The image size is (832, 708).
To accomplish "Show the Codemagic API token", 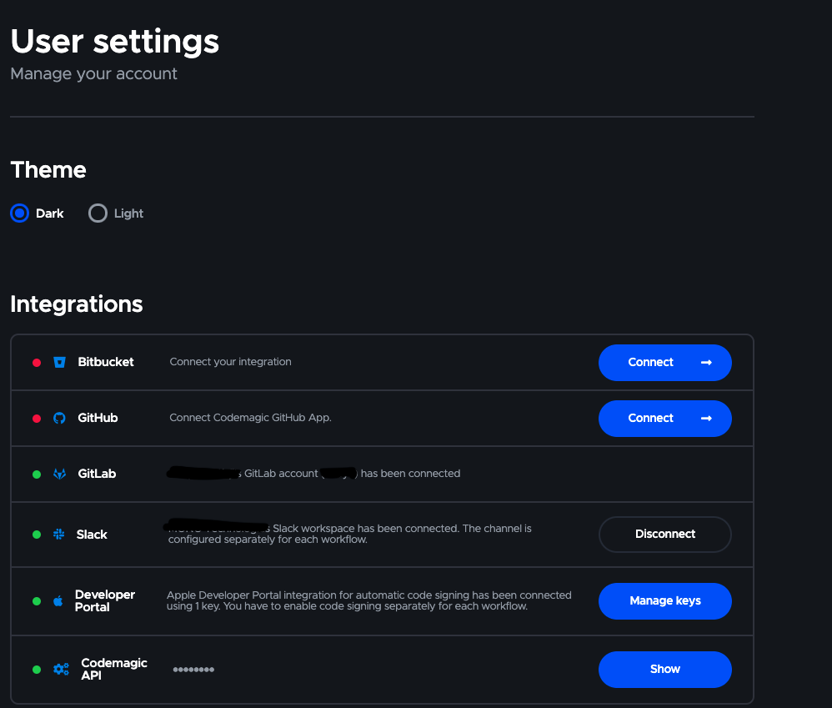I will tap(664, 670).
